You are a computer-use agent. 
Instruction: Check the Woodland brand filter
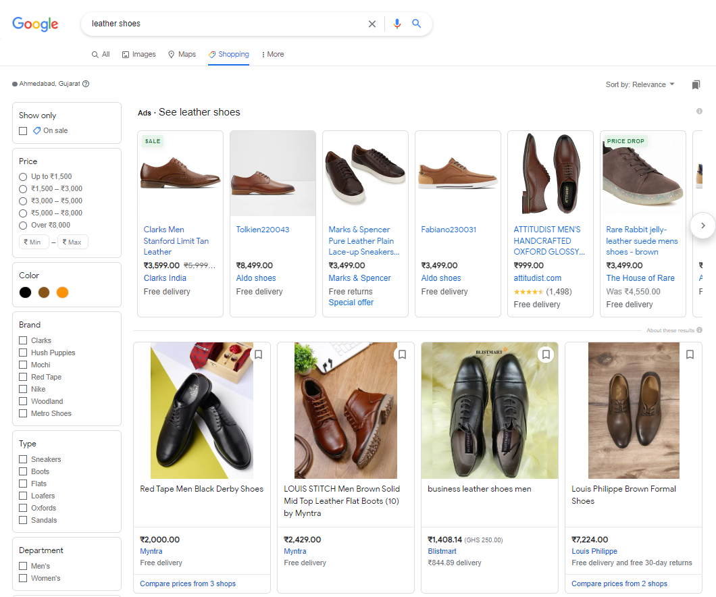point(23,401)
